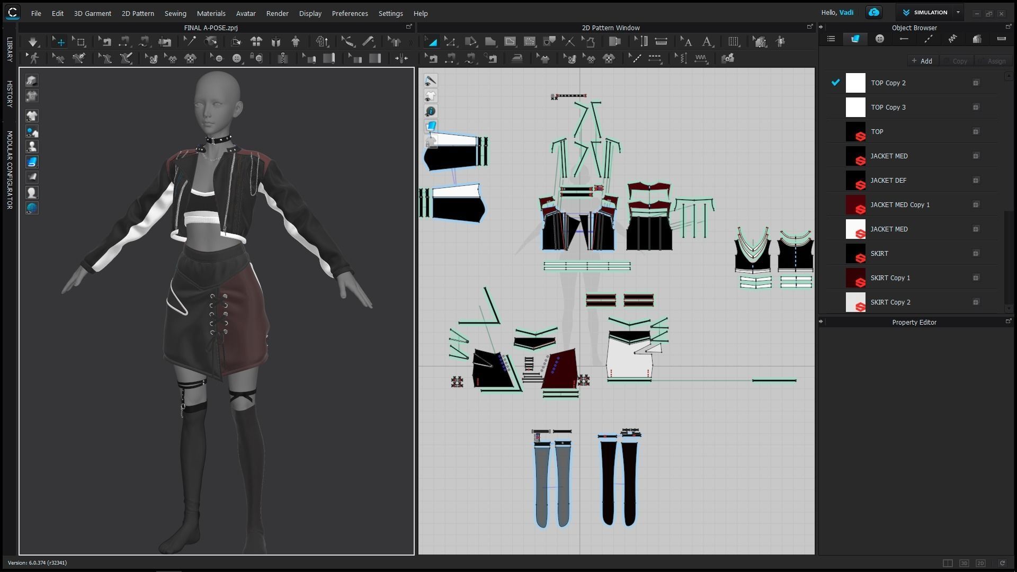Pop out the 2D Pattern Window
The width and height of the screenshot is (1017, 572).
[809, 26]
